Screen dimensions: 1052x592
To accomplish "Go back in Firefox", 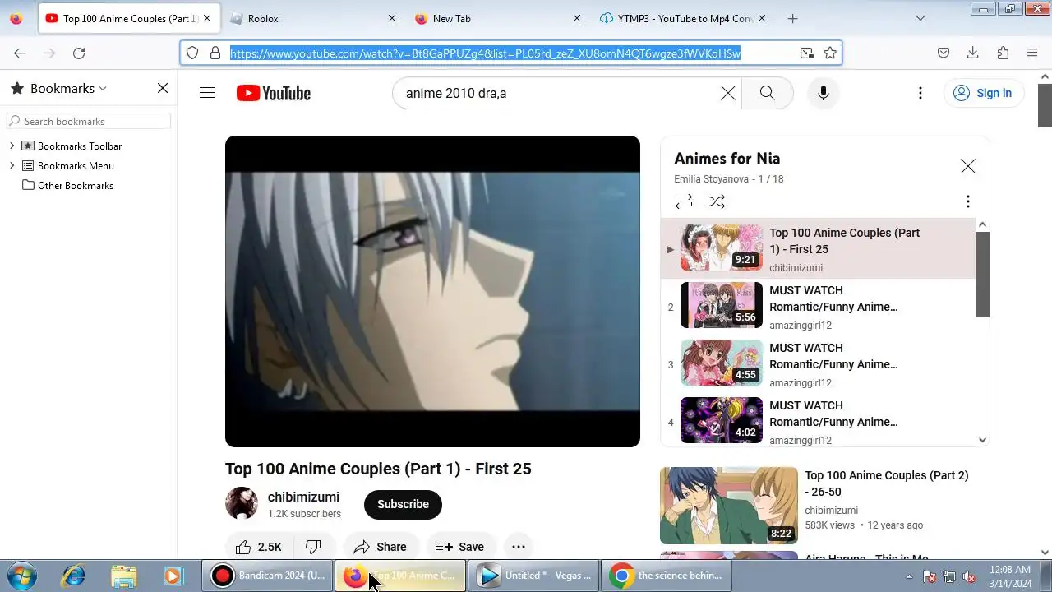I will [20, 53].
